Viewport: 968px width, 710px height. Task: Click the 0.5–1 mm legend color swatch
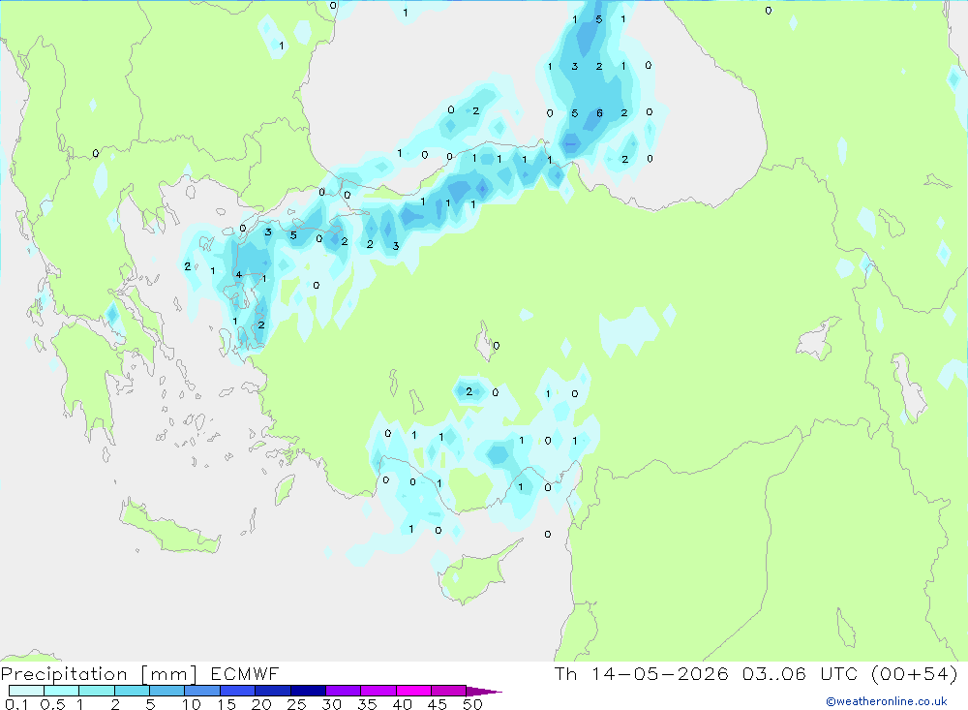61,691
